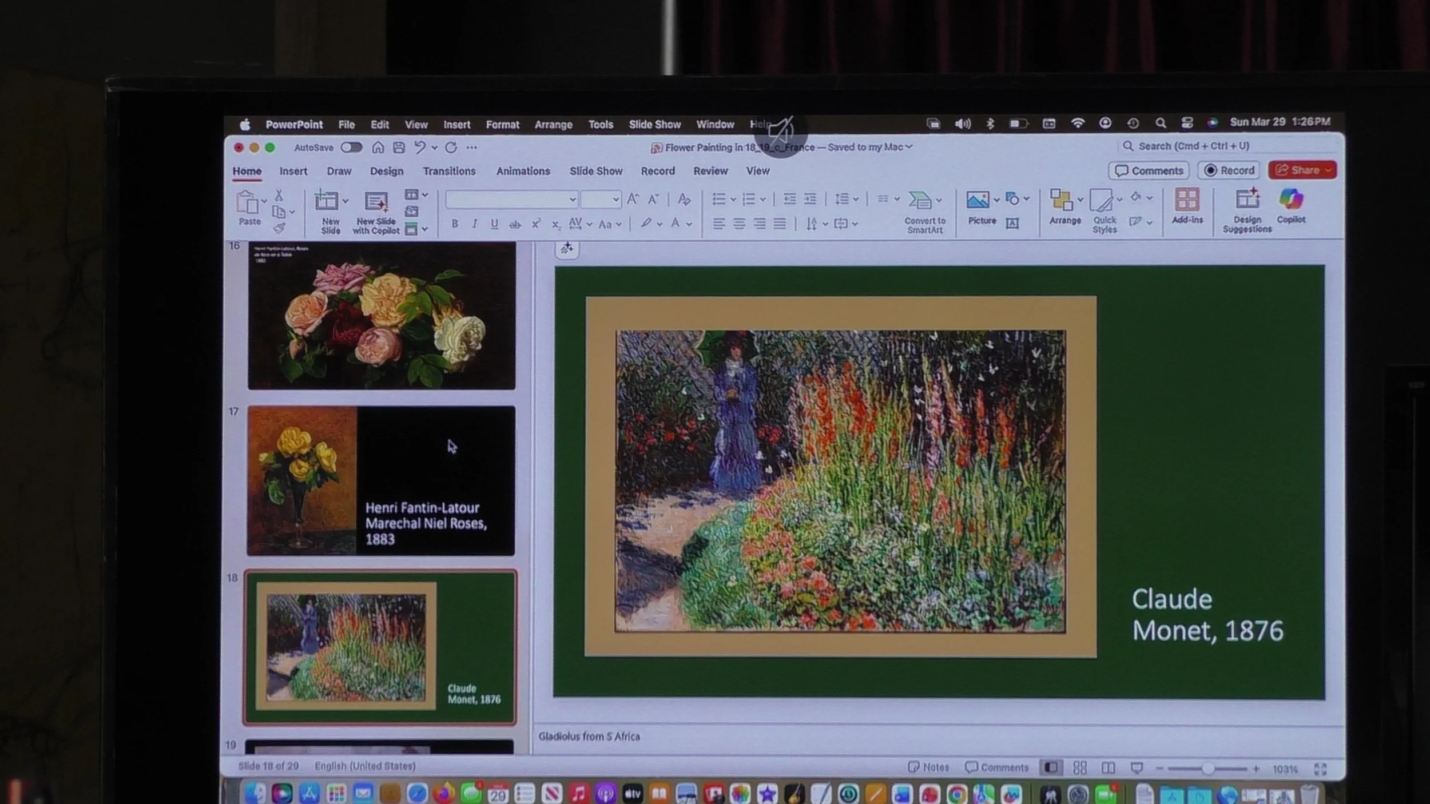Adjust the zoom slider handle

[1207, 769]
